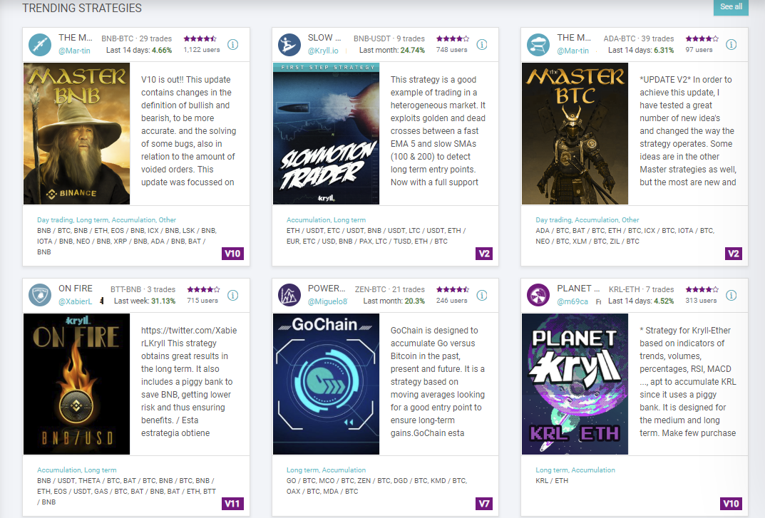Click the surfer avatar of SLOW strategy
The height and width of the screenshot is (518, 765).
[x=289, y=44]
